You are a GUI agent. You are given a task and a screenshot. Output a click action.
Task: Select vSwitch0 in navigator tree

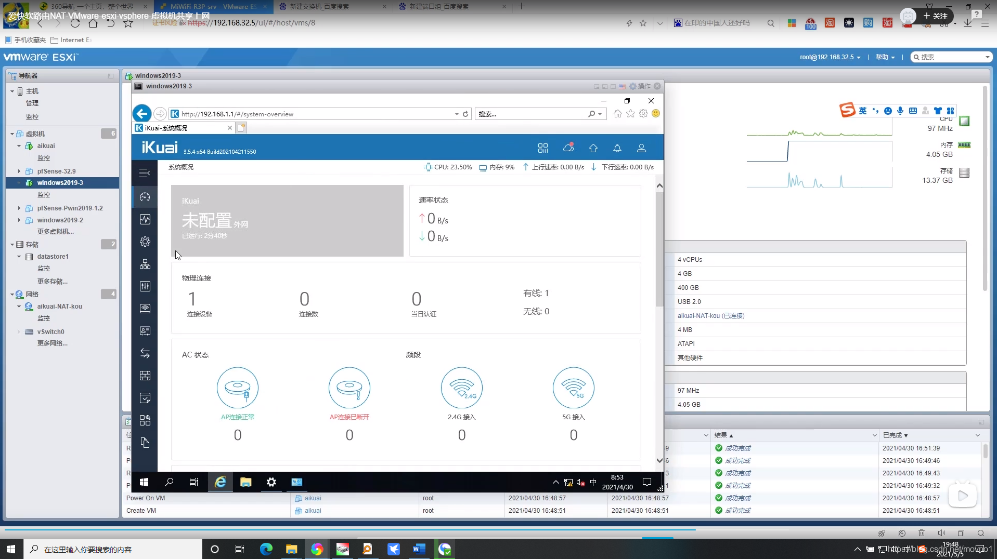tap(51, 332)
